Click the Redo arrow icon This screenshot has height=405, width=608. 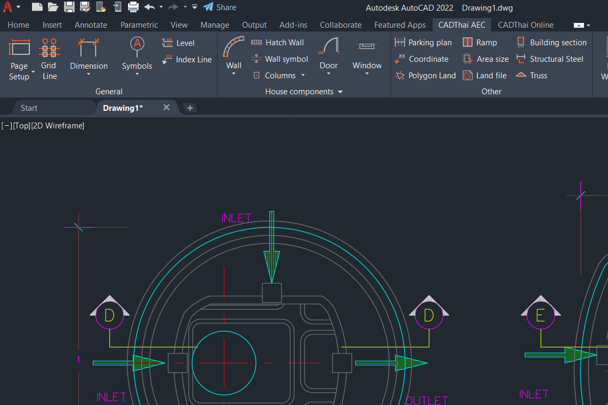pos(173,7)
